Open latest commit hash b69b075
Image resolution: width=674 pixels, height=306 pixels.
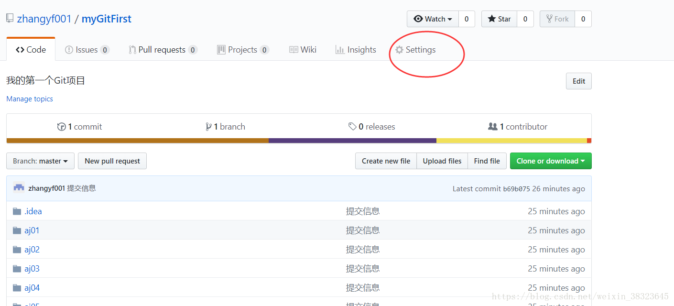click(516, 189)
